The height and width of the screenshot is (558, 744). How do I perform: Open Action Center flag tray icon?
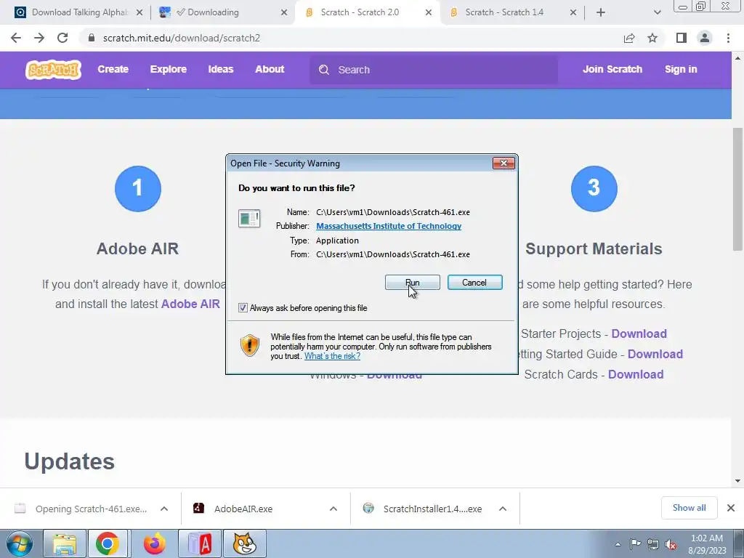coord(635,544)
